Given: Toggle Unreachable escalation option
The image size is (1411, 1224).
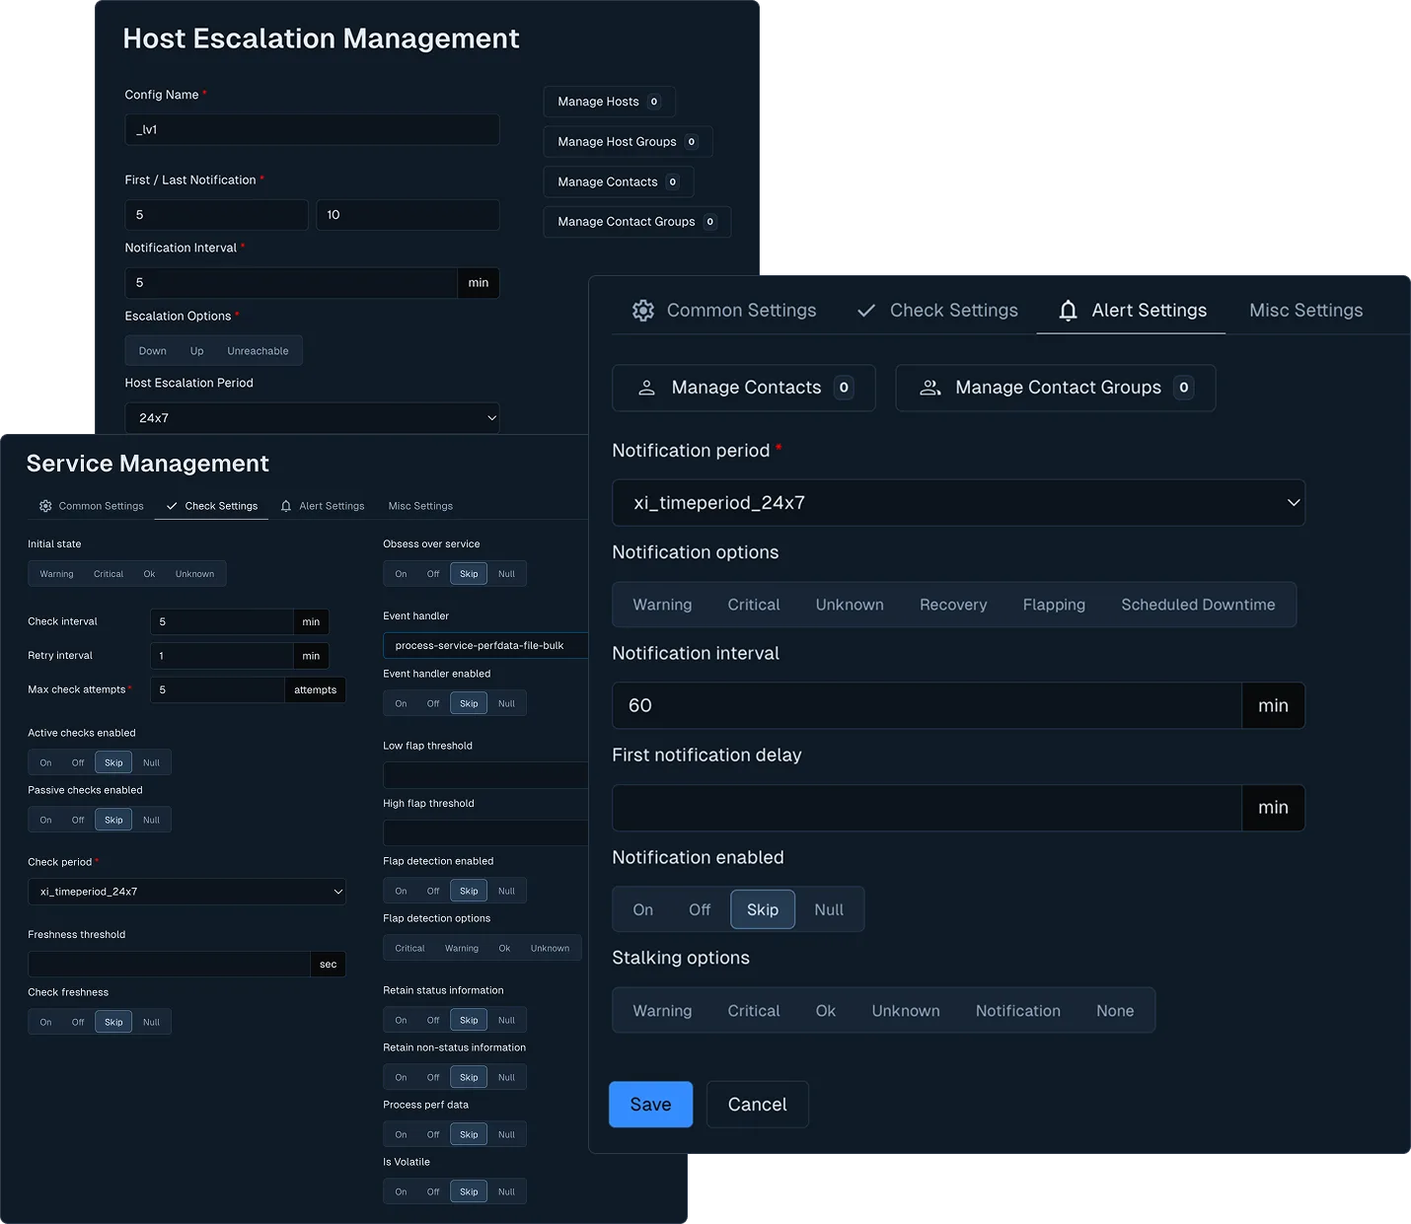Looking at the screenshot, I should pos(258,351).
